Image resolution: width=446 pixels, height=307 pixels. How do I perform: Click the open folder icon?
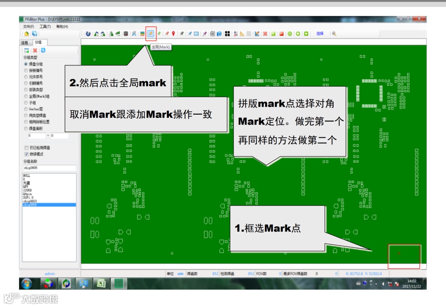tap(27, 34)
